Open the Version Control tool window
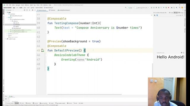The image size is (190, 106). coord(9,103)
